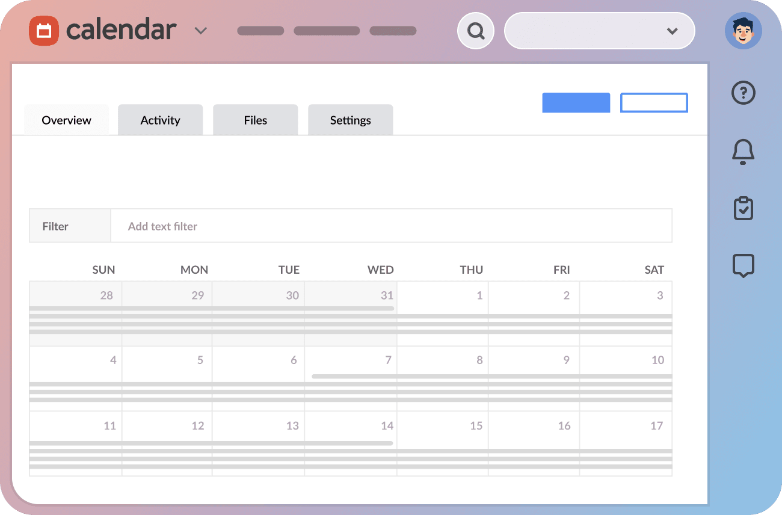
Task: Return to the Overview tab
Action: click(66, 120)
